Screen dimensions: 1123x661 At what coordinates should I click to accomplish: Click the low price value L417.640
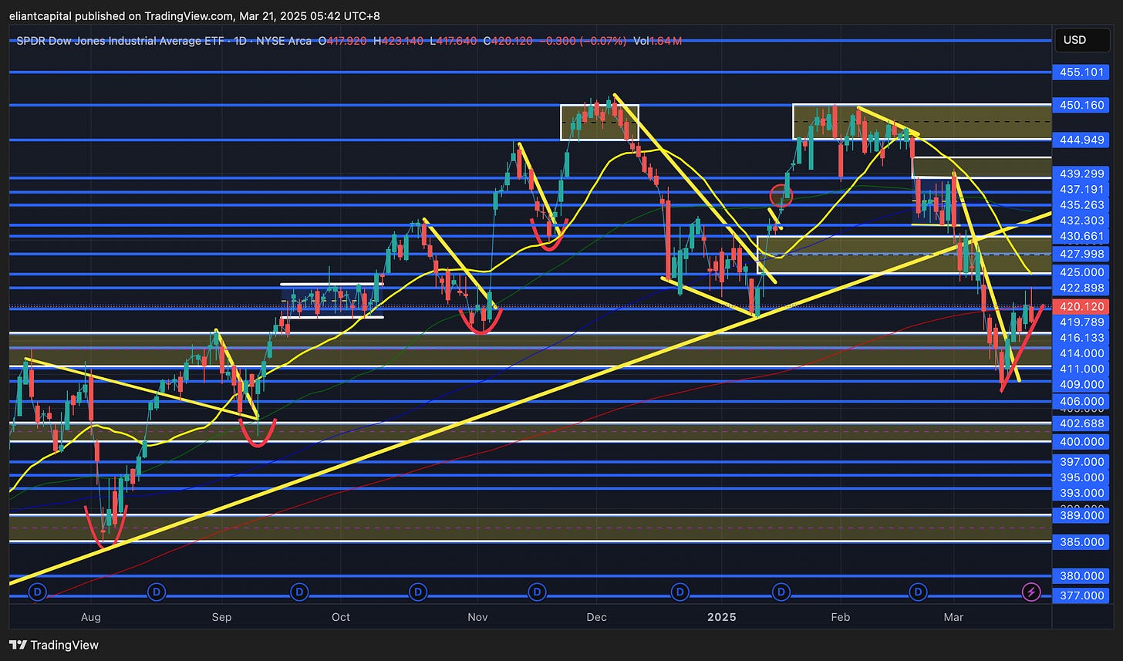[454, 40]
